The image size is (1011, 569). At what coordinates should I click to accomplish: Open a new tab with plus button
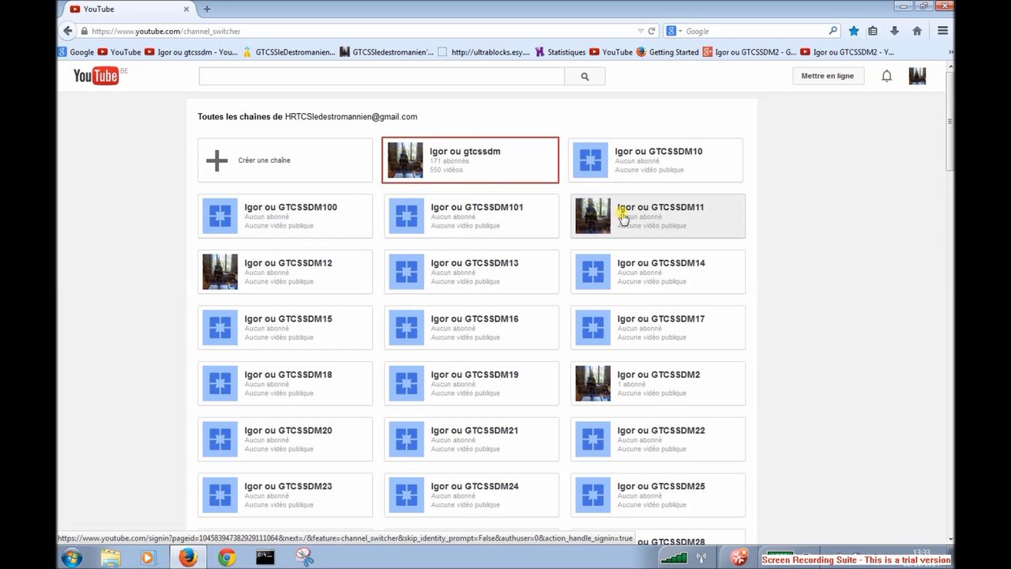[x=207, y=9]
